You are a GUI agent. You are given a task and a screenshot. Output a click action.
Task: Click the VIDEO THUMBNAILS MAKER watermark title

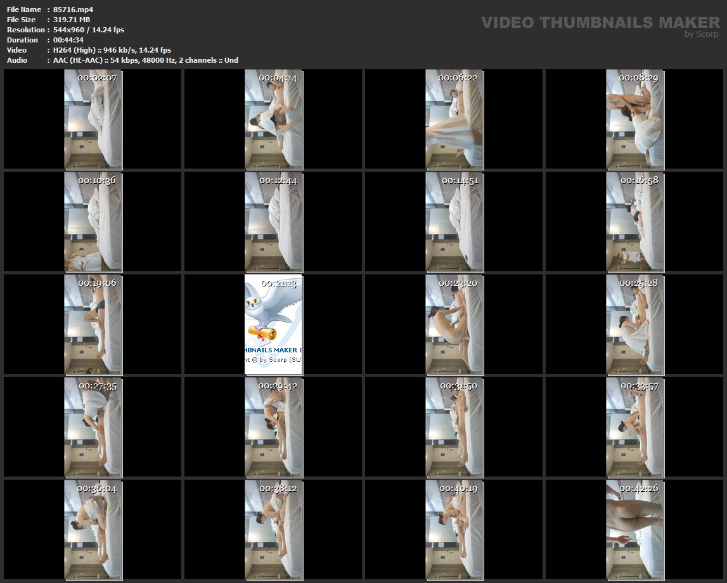pyautogui.click(x=600, y=23)
